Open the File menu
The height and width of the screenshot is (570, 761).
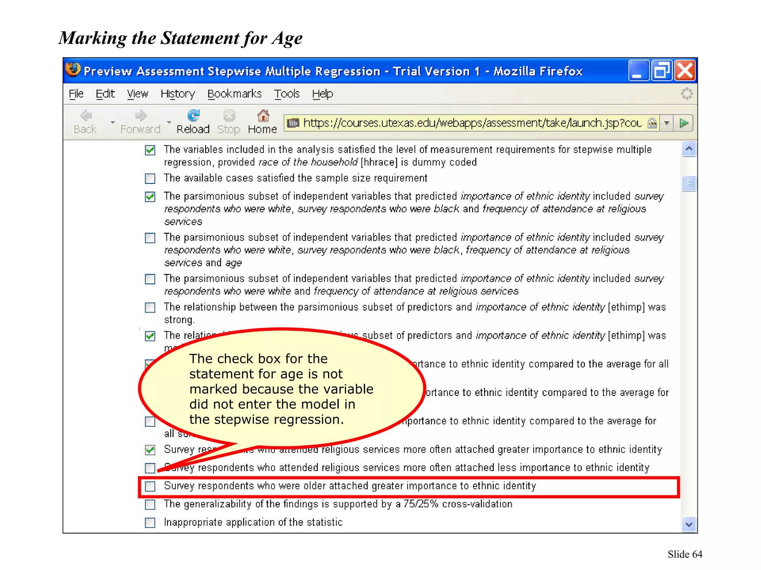pyautogui.click(x=76, y=94)
